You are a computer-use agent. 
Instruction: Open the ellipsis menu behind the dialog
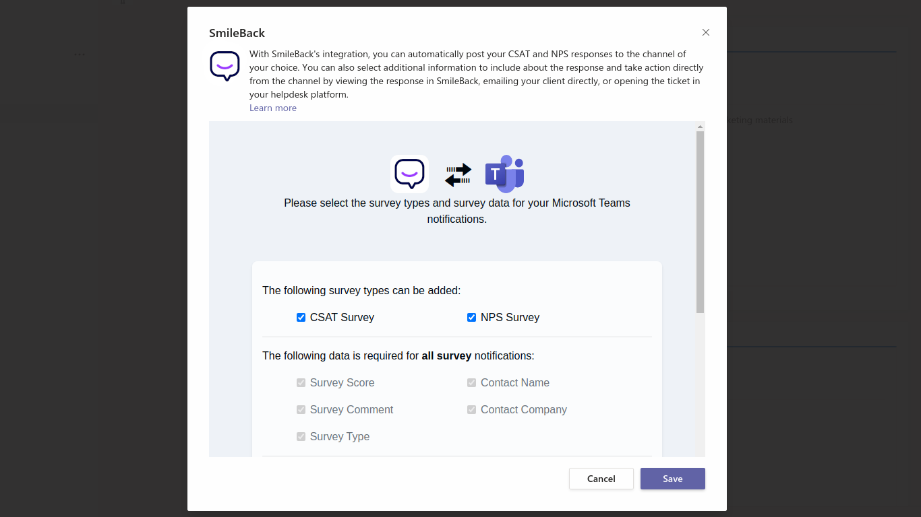pyautogui.click(x=80, y=55)
